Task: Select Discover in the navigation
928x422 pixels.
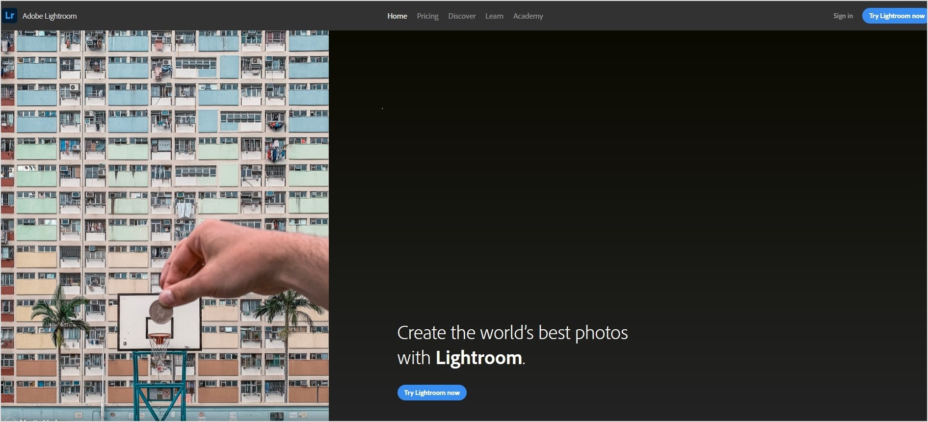Action: coord(462,16)
